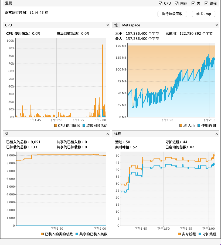The image size is (221, 245).
Task: Click the orange 实时线程 legend swatch
Action: tap(179, 234)
